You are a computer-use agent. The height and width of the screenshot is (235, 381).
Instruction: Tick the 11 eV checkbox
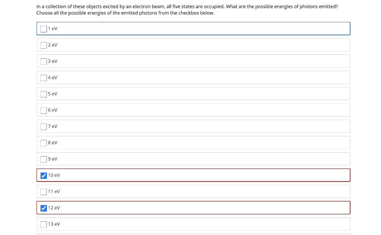[44, 192]
